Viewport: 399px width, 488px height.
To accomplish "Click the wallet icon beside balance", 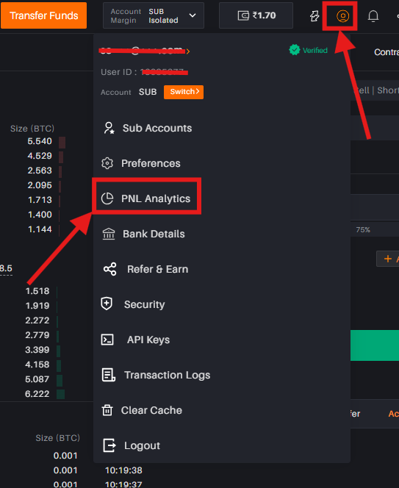I will click(243, 15).
